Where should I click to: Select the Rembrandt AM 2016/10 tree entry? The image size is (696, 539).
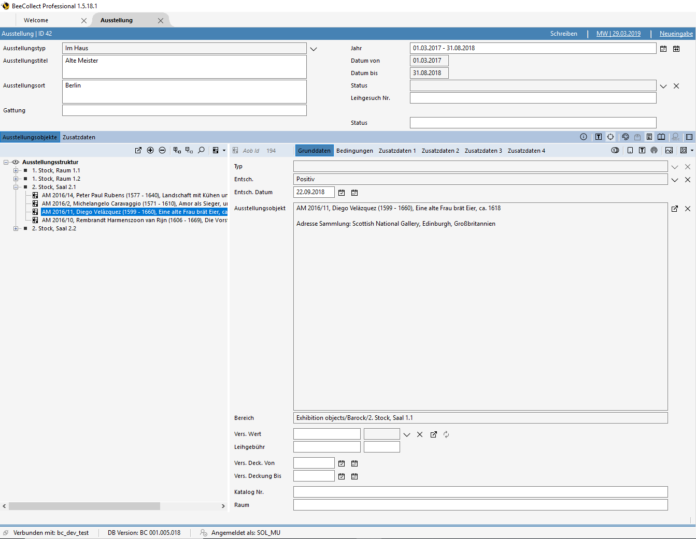(134, 220)
